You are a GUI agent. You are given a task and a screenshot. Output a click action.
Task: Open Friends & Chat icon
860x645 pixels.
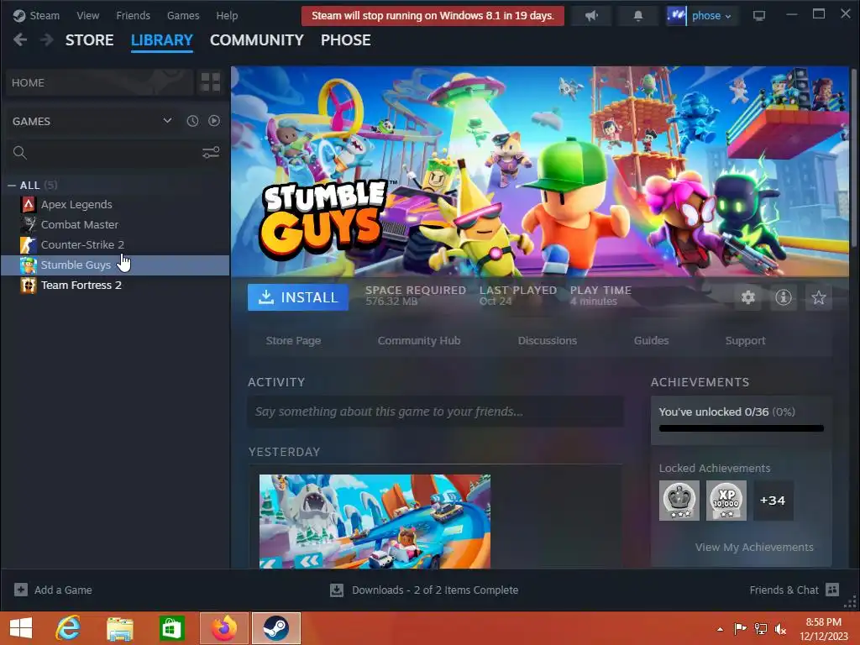pyautogui.click(x=832, y=590)
